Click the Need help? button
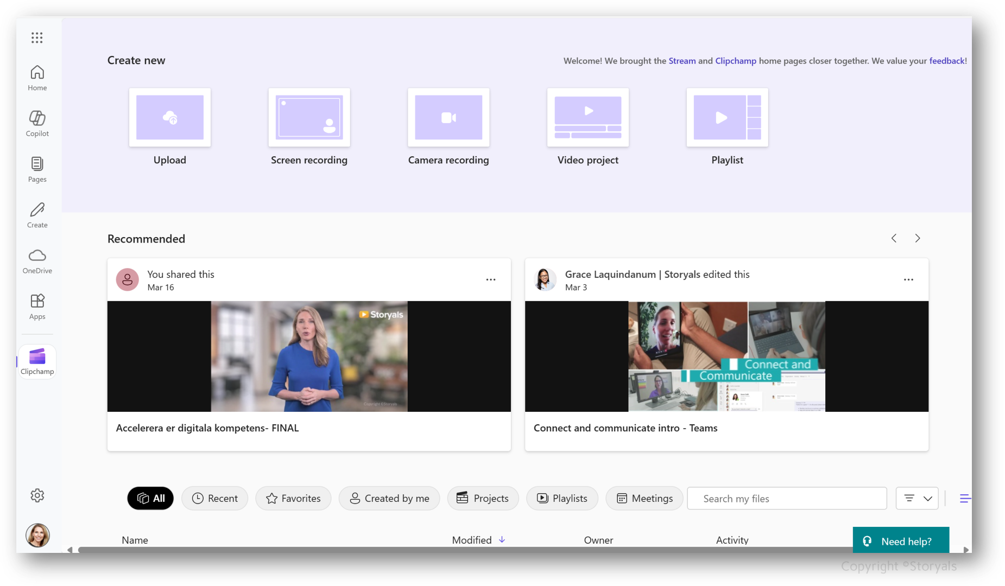 [x=901, y=541]
